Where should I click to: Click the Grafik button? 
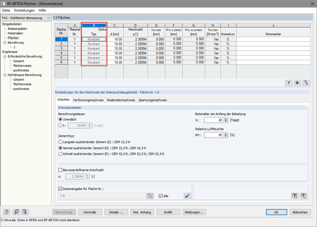[x=168, y=212]
